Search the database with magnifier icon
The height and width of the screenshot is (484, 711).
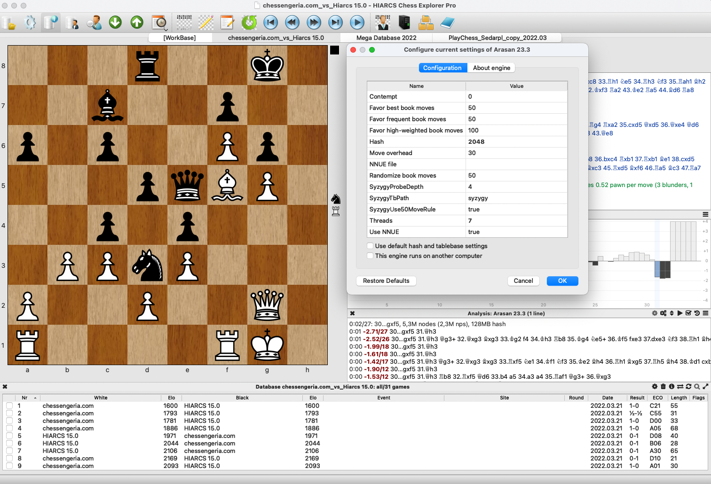[x=697, y=387]
